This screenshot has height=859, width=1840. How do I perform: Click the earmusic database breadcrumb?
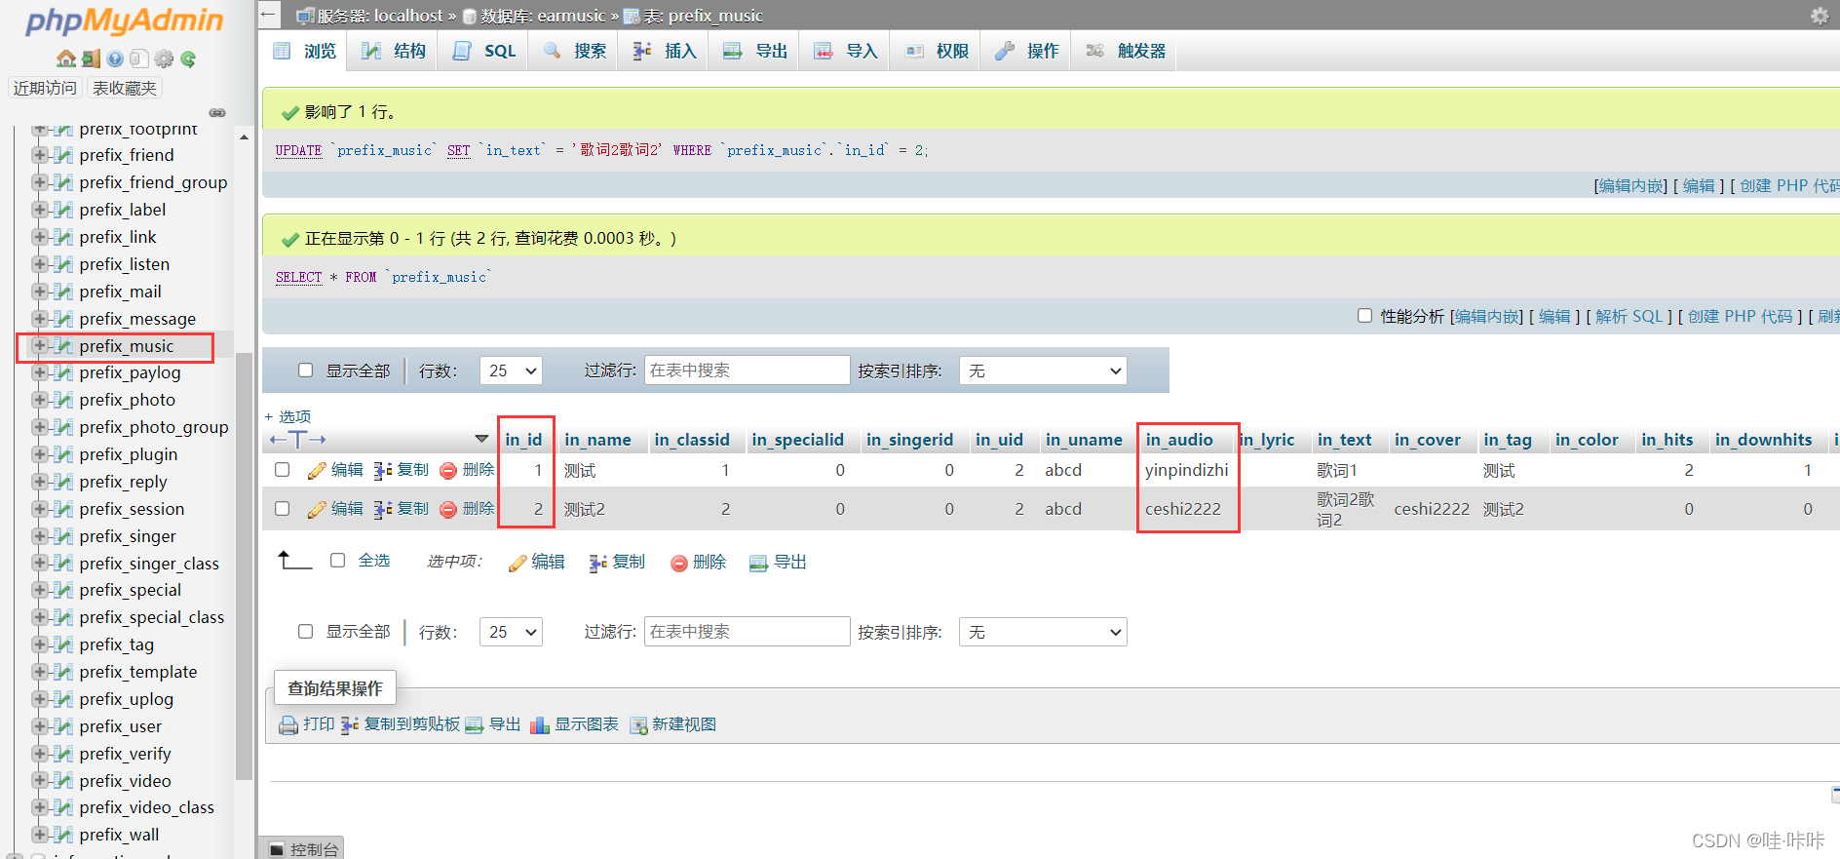coord(571,16)
